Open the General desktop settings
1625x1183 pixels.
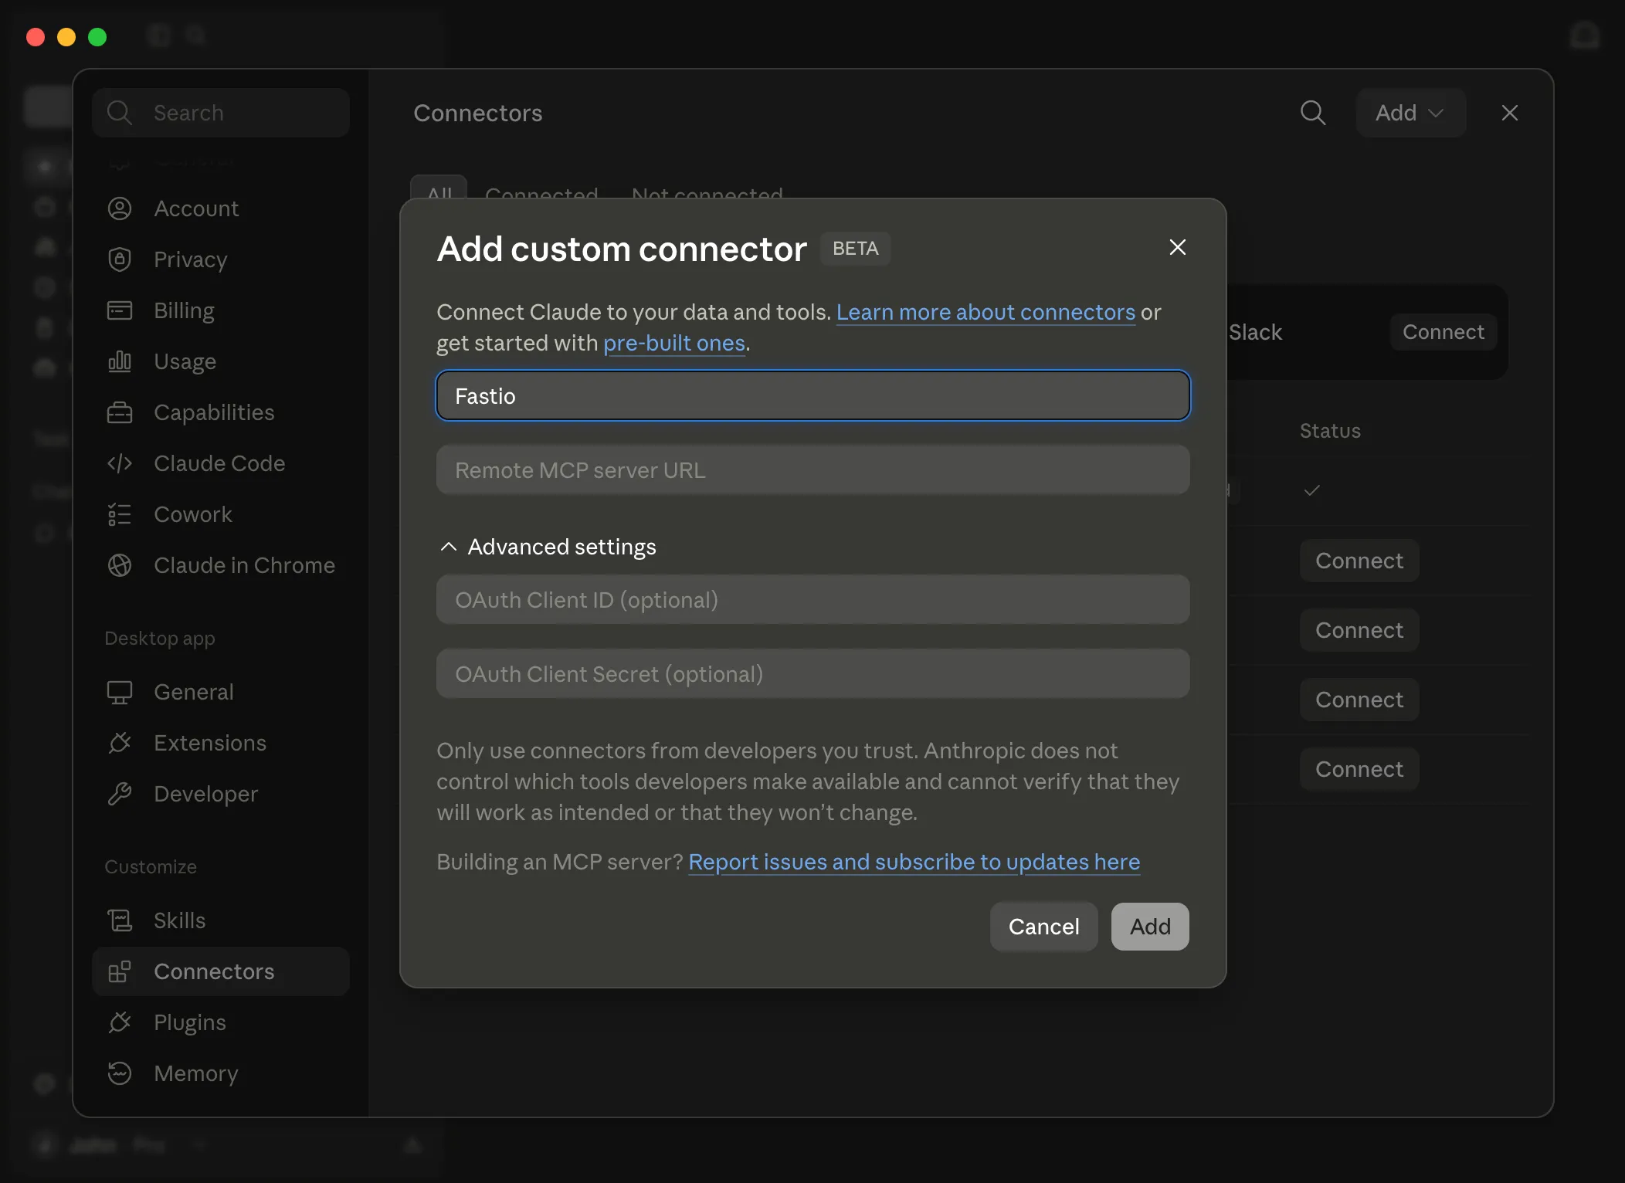pyautogui.click(x=221, y=692)
